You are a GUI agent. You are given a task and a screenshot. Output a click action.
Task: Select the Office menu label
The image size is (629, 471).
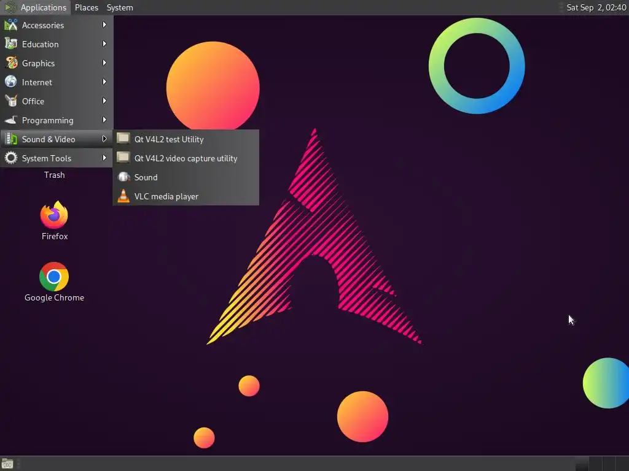(33, 101)
